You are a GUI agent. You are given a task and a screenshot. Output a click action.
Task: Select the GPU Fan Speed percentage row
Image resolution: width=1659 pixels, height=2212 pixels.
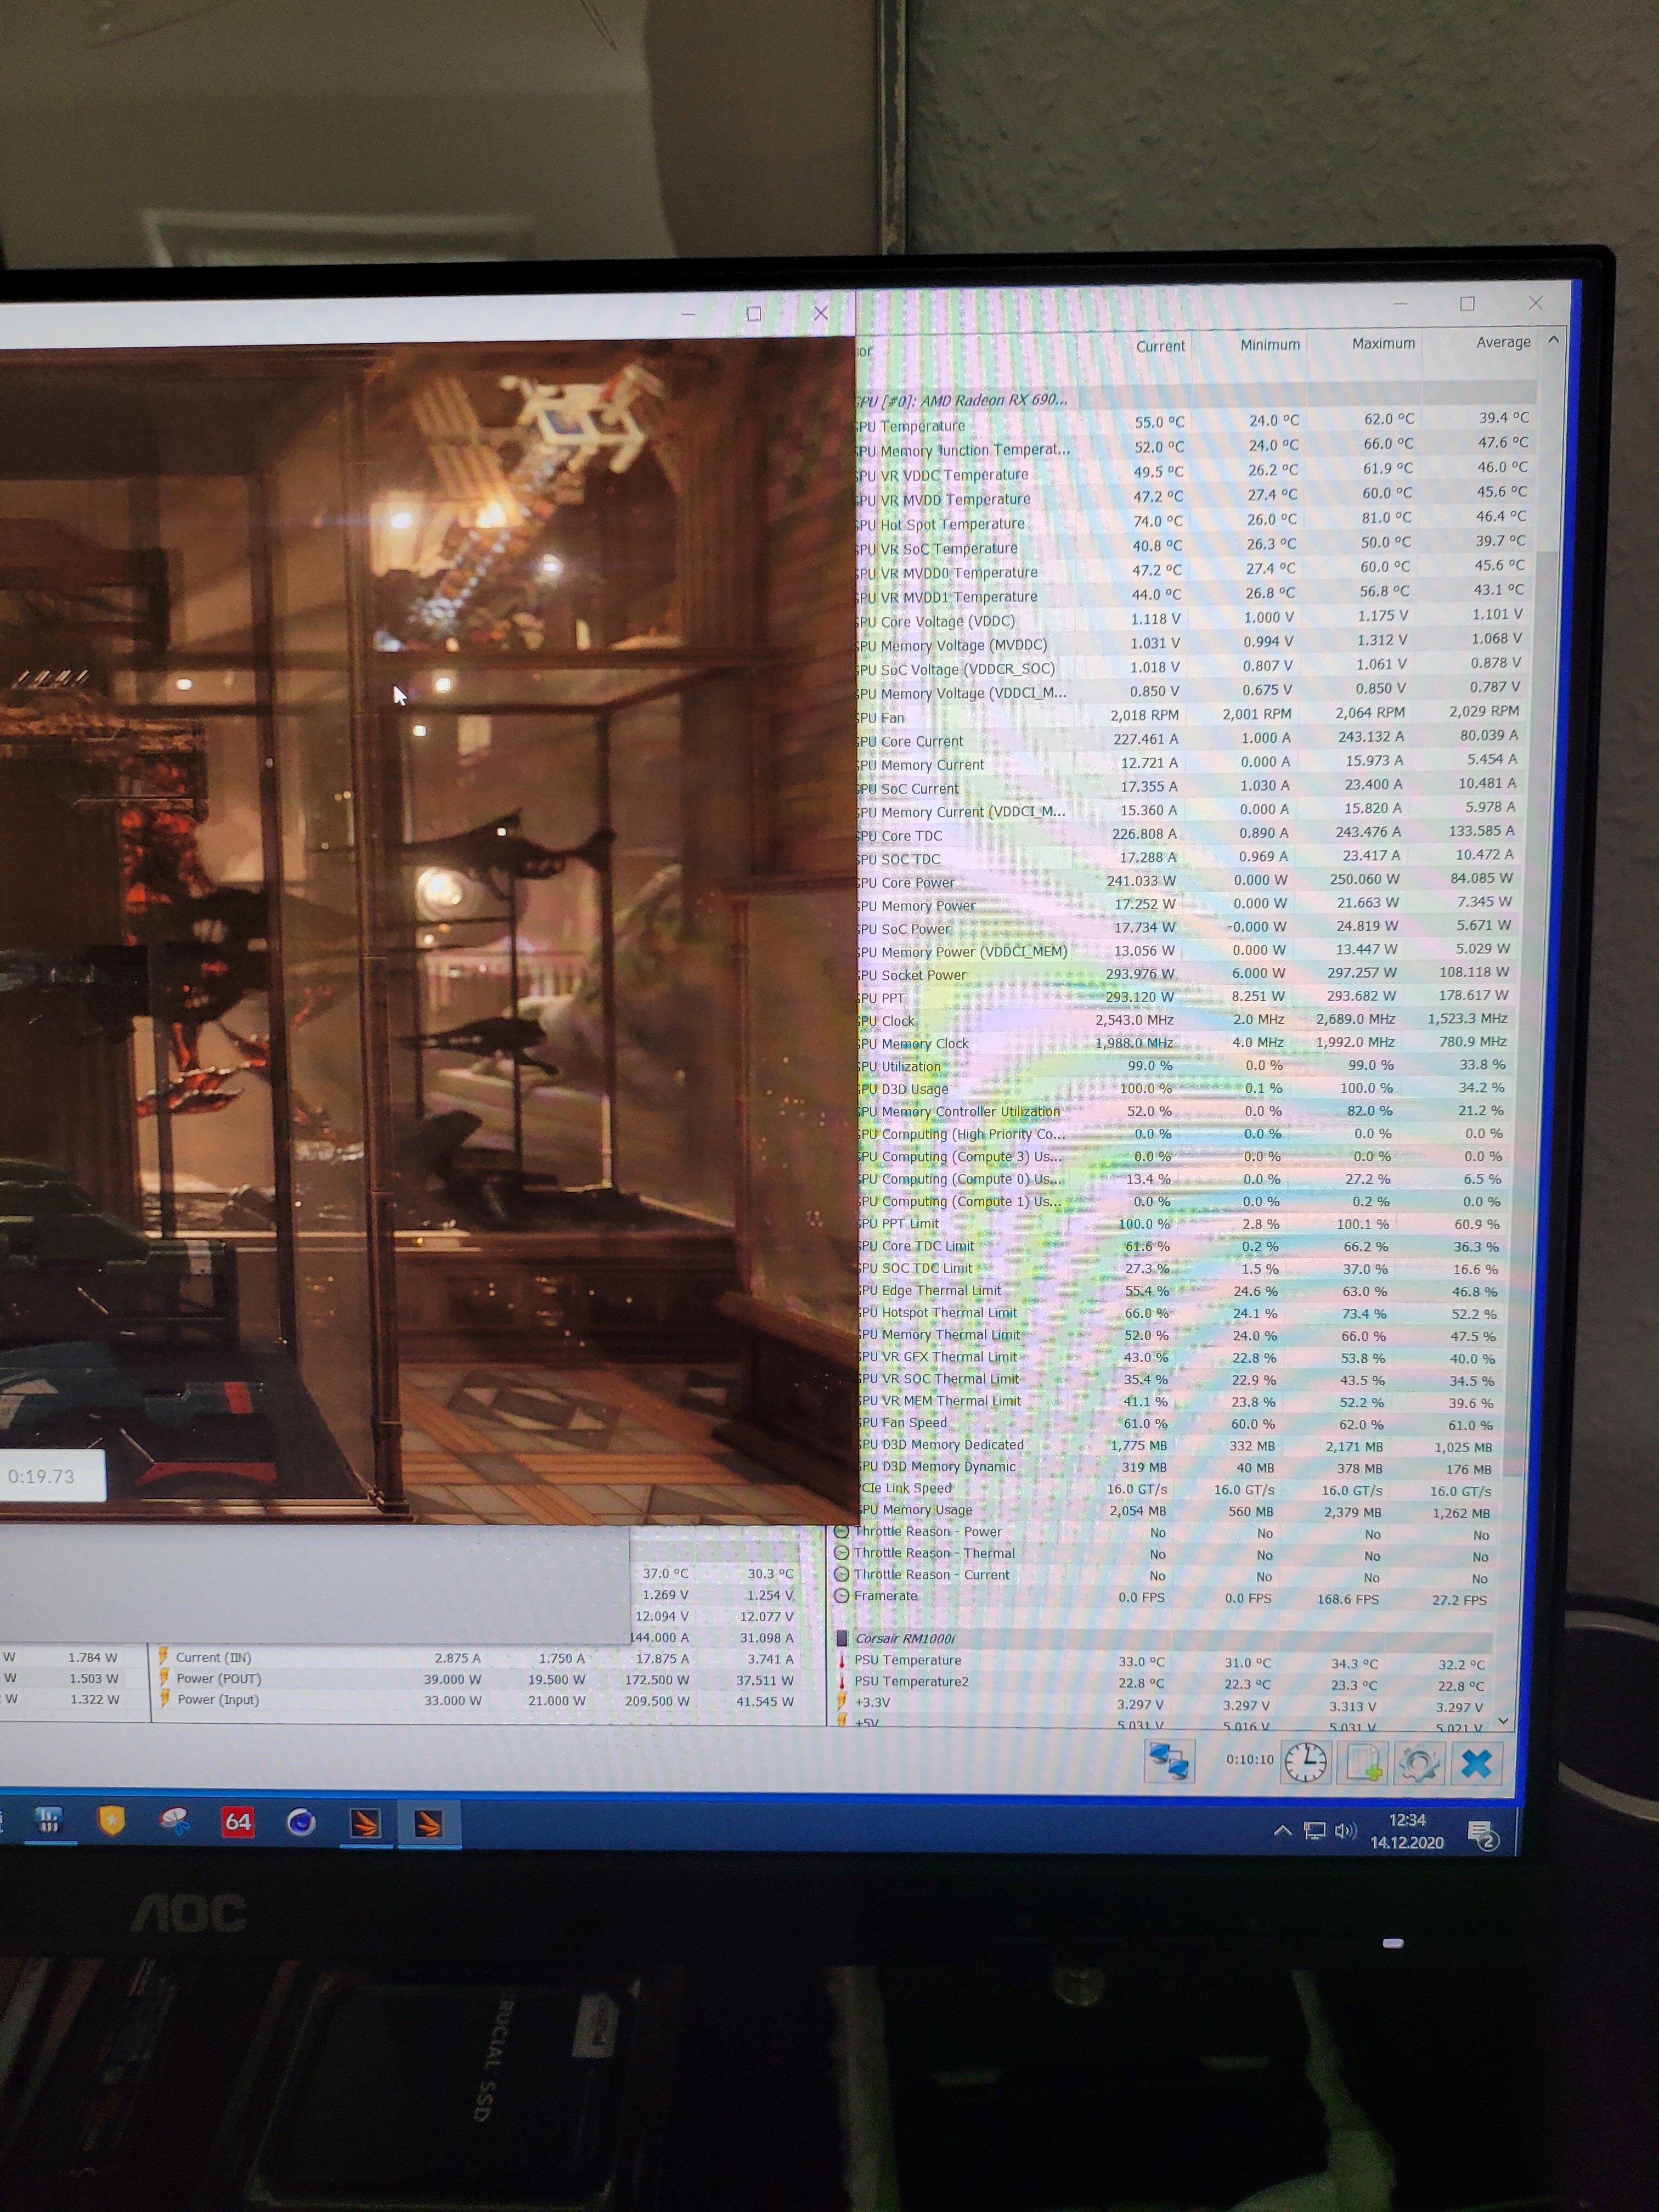click(x=1180, y=1423)
